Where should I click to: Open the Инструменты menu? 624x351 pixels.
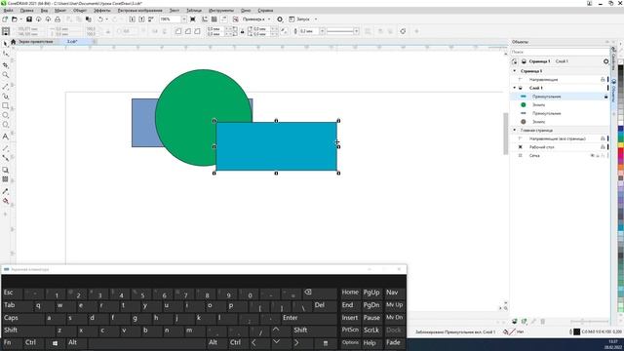tap(221, 11)
